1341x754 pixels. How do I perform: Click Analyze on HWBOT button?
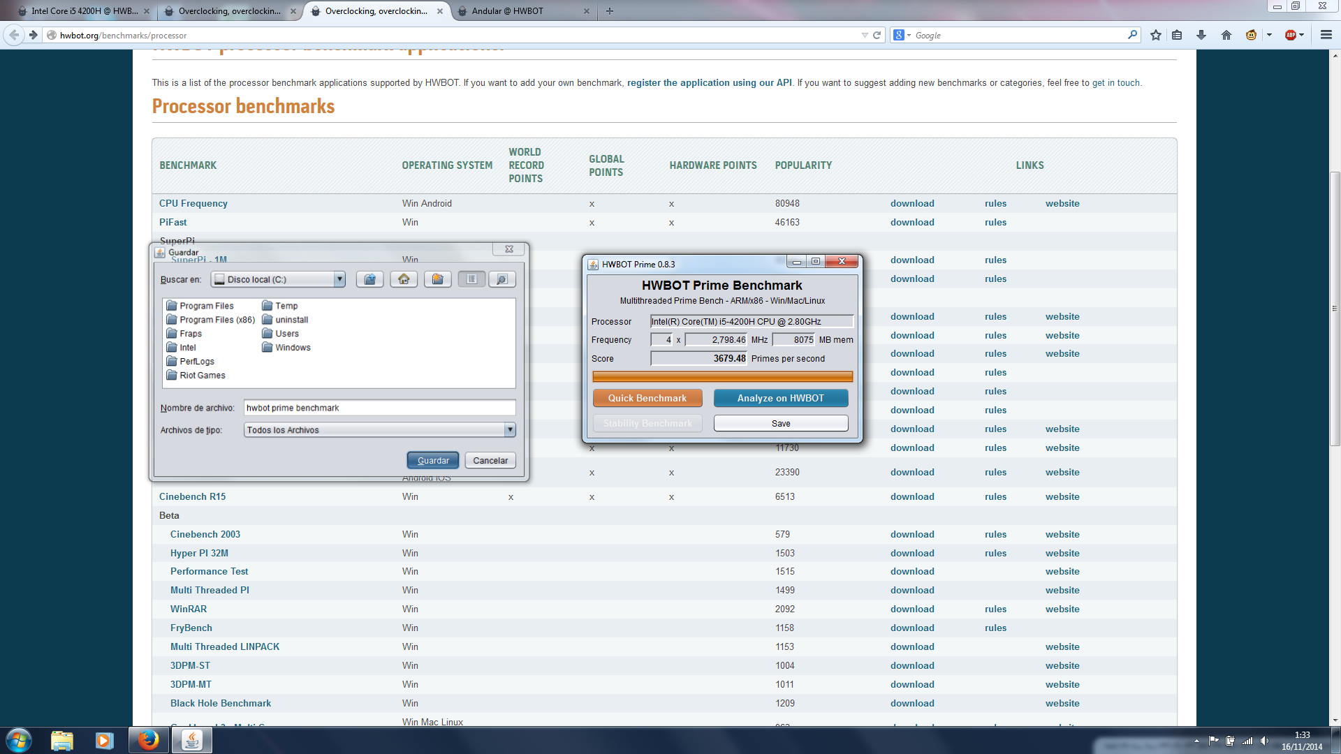pyautogui.click(x=781, y=398)
